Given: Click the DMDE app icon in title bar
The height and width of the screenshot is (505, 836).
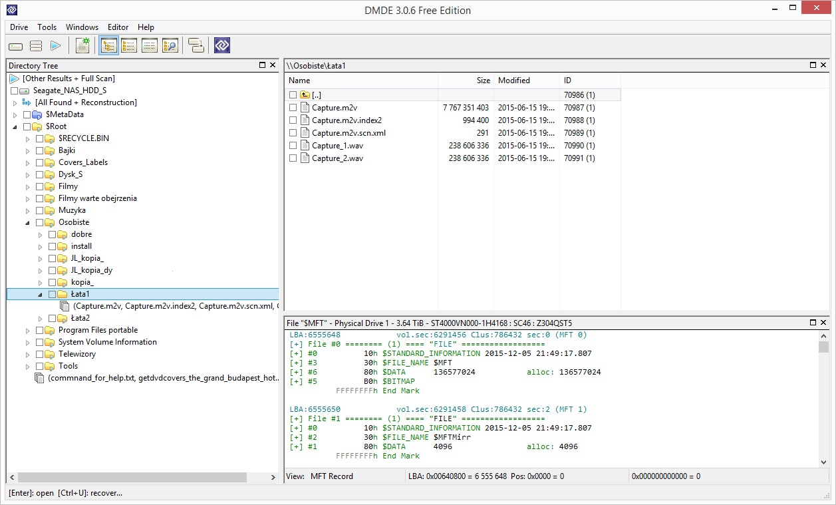Looking at the screenshot, I should pos(12,10).
